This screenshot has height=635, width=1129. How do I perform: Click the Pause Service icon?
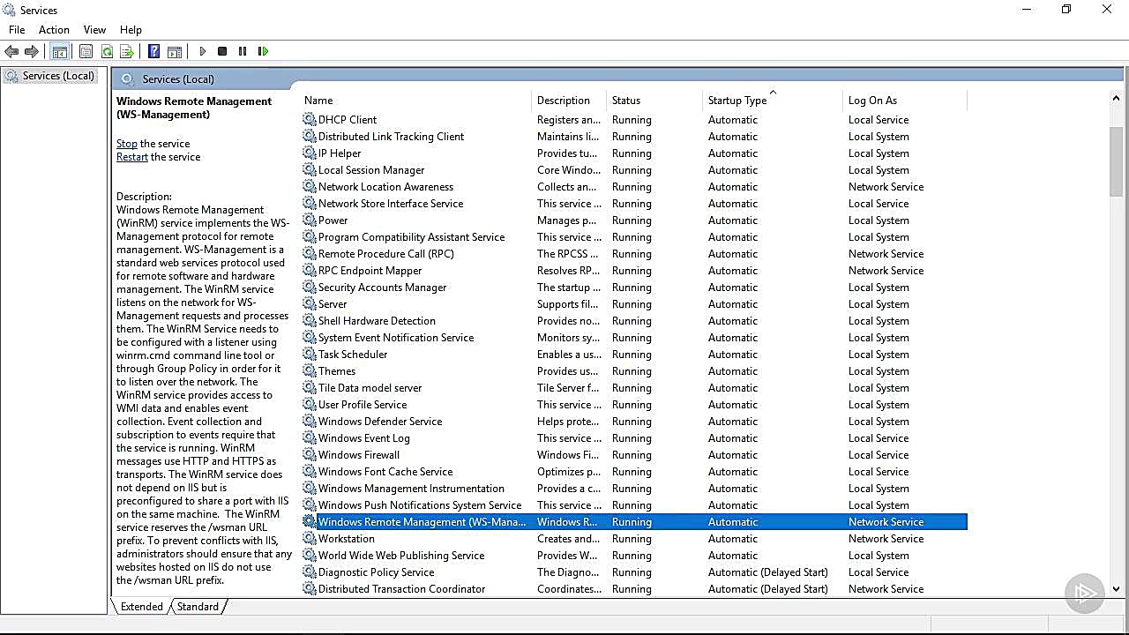pos(243,51)
